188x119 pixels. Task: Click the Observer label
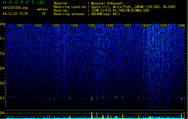[x=61, y=3]
